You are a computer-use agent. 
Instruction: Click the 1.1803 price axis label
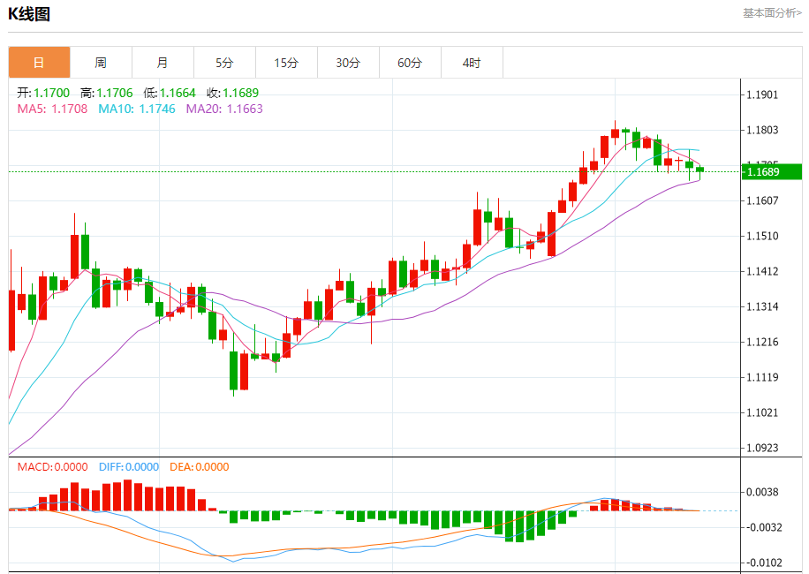coord(762,130)
